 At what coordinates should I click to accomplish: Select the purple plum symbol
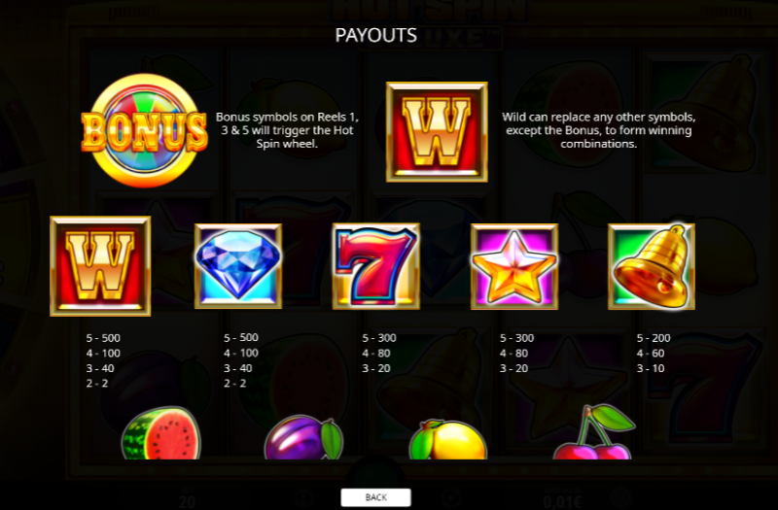pos(303,437)
